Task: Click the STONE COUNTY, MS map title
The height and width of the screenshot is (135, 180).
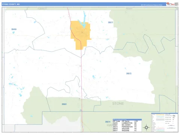Action: coord(11,4)
